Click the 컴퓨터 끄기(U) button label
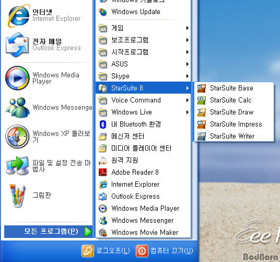Viewport: 280px width, 262px height. click(172, 251)
